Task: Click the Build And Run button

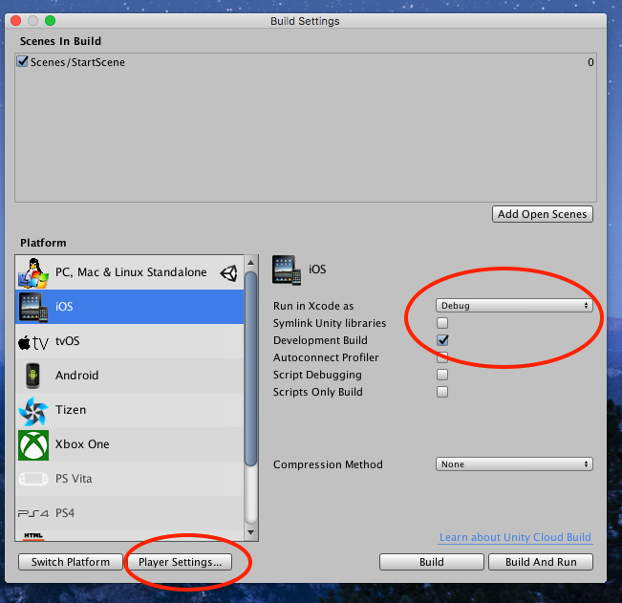Action: (541, 562)
